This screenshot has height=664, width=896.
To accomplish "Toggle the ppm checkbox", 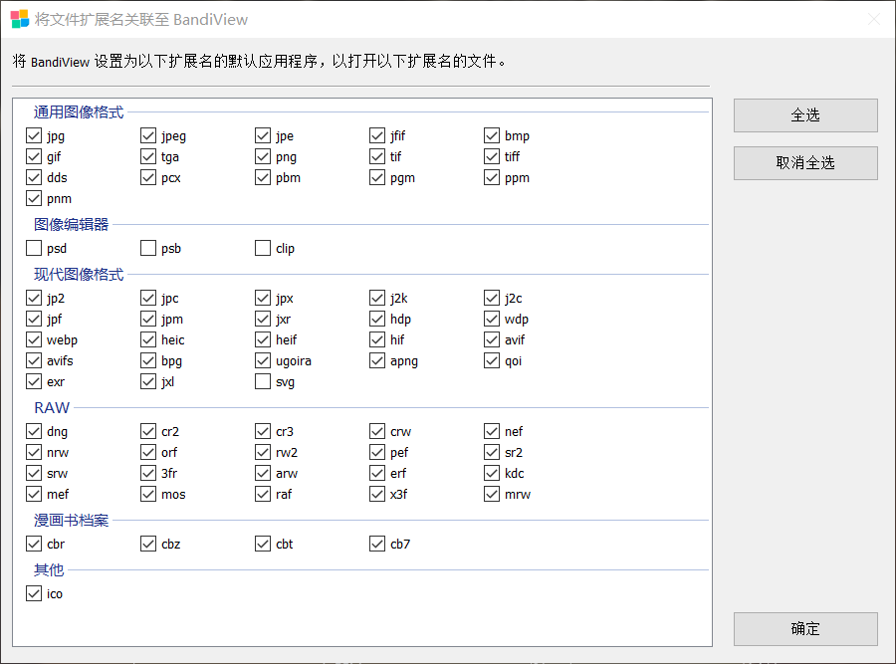I will (x=492, y=178).
